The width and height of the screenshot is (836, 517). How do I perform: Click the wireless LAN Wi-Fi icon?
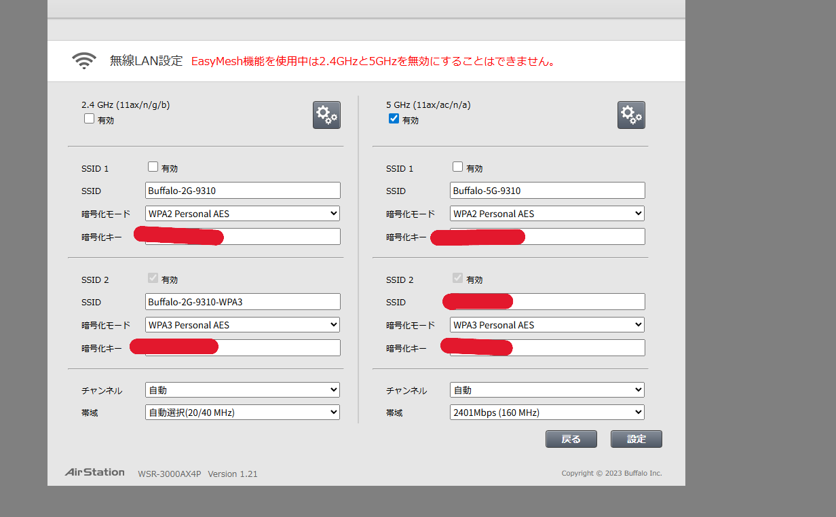(x=84, y=61)
